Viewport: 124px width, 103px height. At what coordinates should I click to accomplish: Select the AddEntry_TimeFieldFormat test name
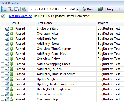(56, 74)
